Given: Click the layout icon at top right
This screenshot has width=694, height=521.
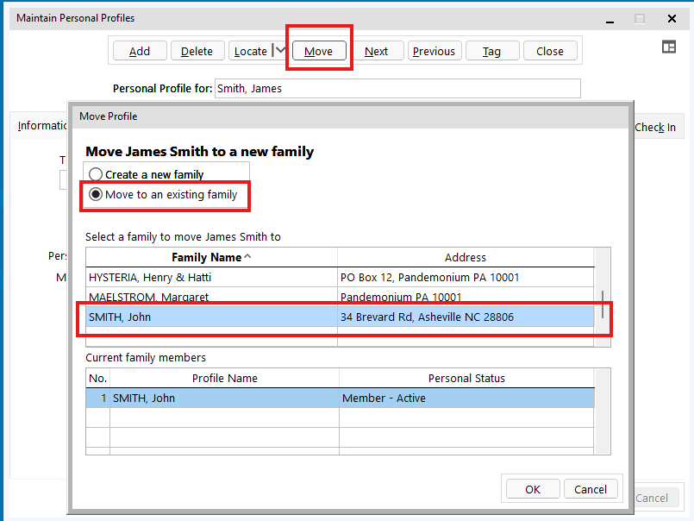Looking at the screenshot, I should pos(668,47).
